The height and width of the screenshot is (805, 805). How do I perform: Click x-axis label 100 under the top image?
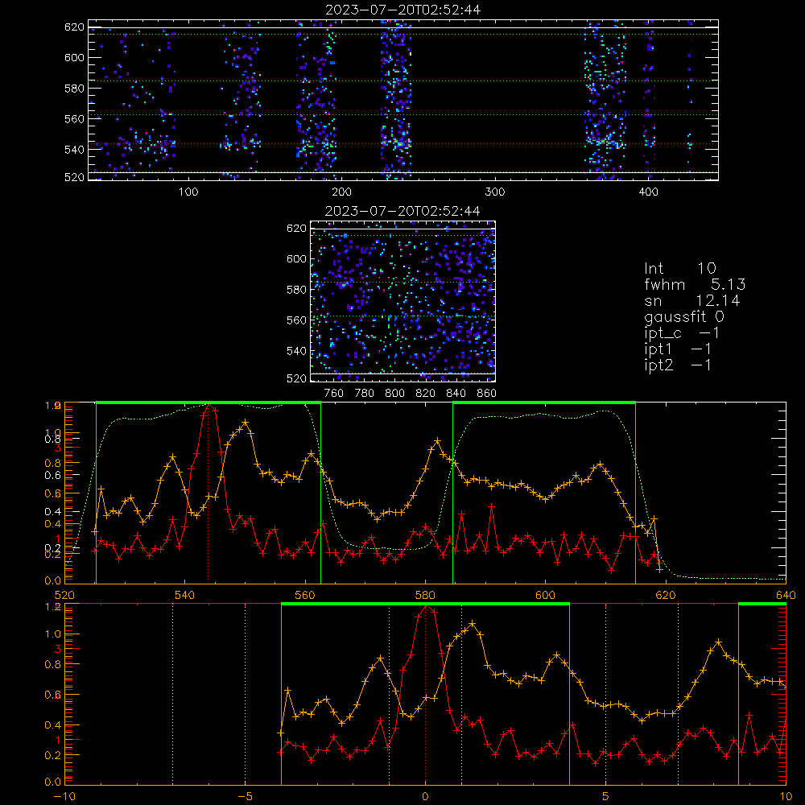point(188,192)
